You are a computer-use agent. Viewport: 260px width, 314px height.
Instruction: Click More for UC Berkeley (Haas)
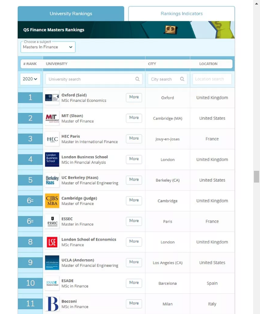pos(134,180)
